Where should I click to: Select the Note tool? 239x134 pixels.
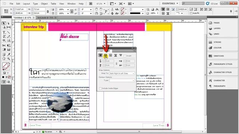pyautogui.click(x=4, y=55)
